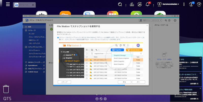This screenshot has height=102, width=203.
Task: Click the wrench circle icon at desktop bottom
Action: coord(101,99)
